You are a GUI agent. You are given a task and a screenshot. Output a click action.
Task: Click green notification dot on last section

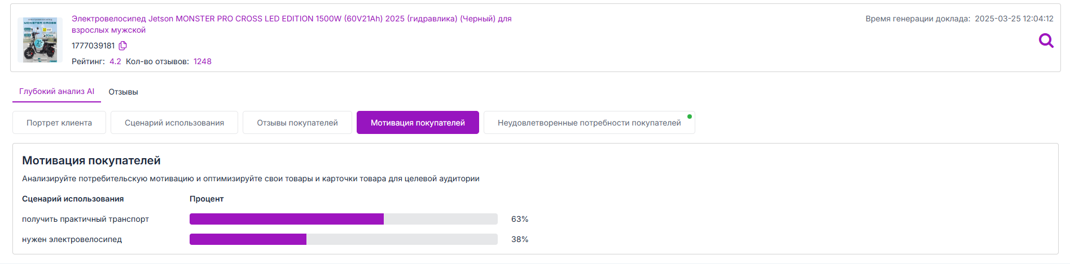click(x=690, y=117)
